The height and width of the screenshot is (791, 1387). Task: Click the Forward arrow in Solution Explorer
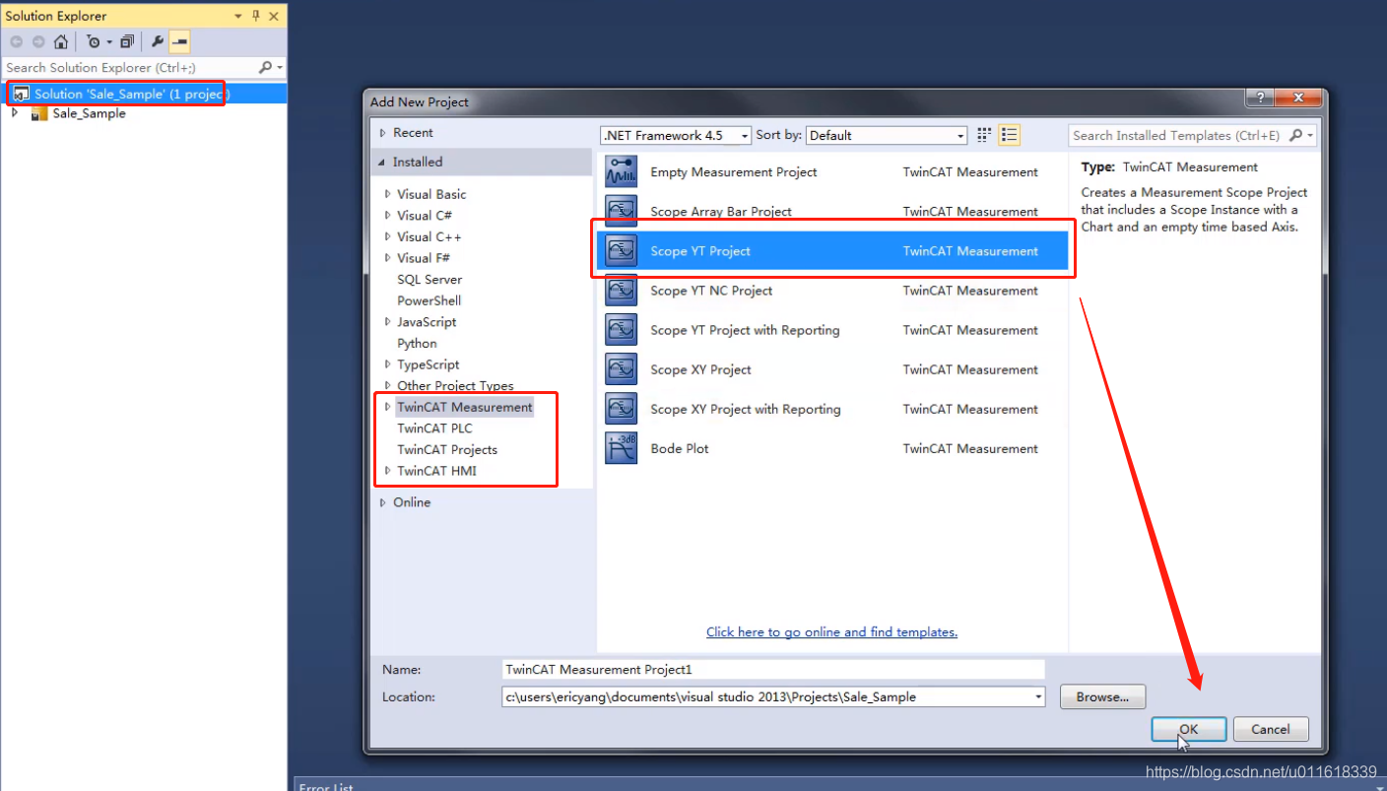[x=38, y=41]
